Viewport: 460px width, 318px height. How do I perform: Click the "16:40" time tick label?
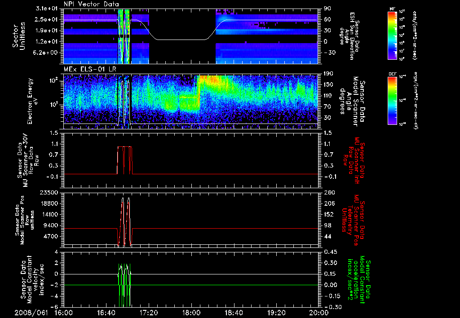tap(106, 313)
